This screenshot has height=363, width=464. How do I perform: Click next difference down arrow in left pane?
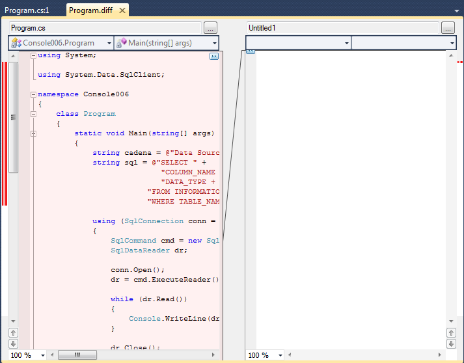click(13, 343)
